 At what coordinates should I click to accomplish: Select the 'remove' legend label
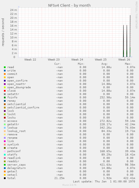(12, 134)
